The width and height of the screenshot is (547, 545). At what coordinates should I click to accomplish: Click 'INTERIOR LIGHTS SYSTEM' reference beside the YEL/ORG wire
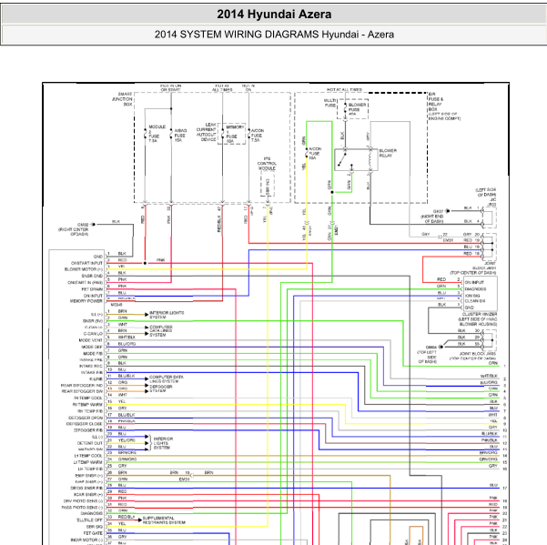pos(163,443)
